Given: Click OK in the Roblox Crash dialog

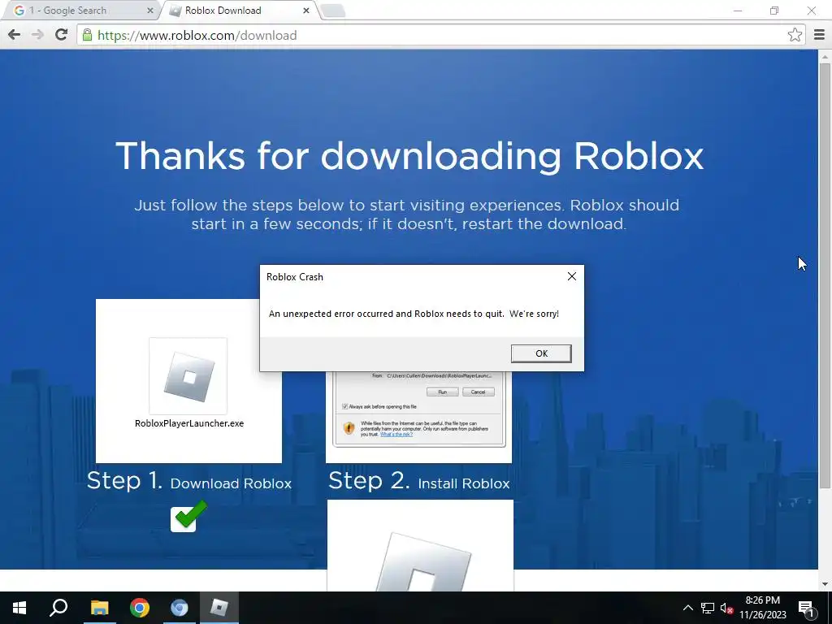Looking at the screenshot, I should point(540,353).
